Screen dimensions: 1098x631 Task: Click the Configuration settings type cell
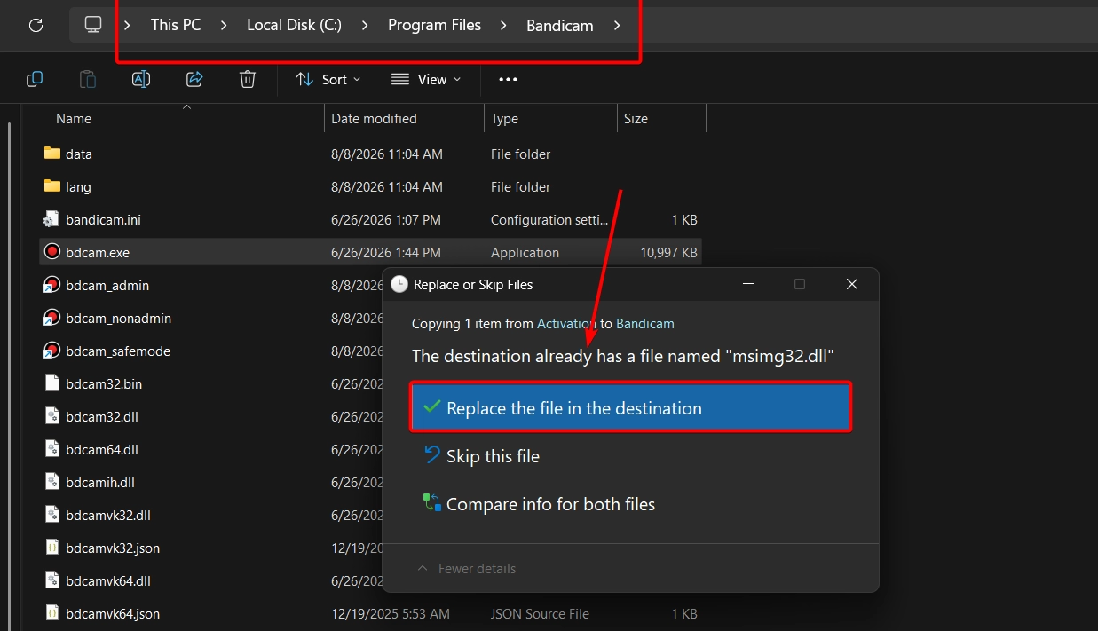point(549,219)
